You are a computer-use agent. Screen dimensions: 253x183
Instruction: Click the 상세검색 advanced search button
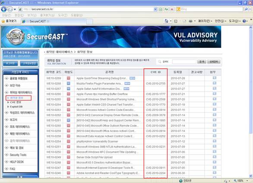pyautogui.click(x=214, y=62)
